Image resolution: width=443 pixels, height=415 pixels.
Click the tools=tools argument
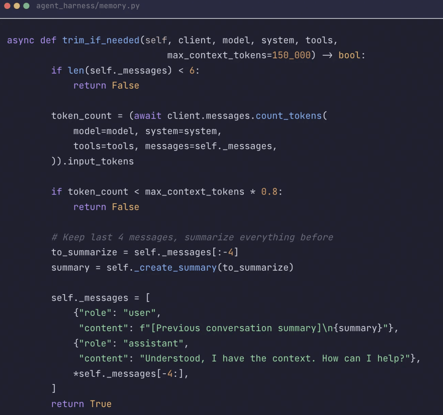[103, 146]
